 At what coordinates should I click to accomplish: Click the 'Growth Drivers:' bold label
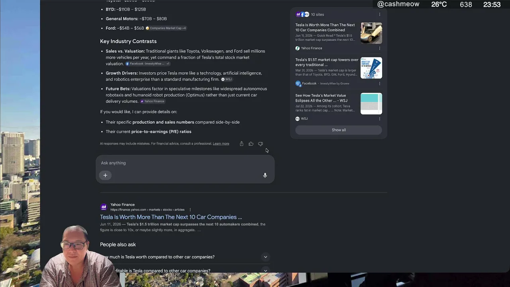click(122, 73)
